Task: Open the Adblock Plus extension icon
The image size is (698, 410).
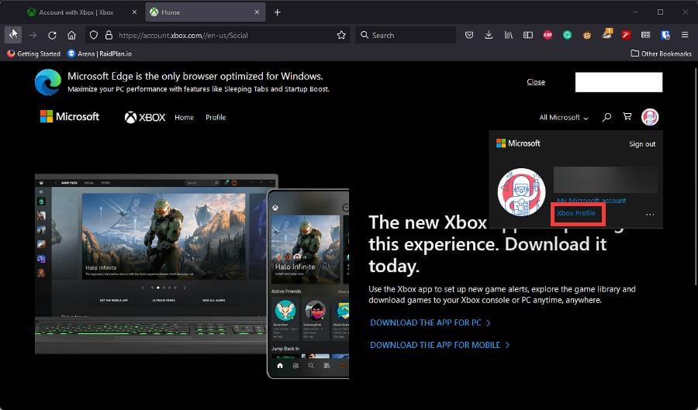Action: [548, 35]
